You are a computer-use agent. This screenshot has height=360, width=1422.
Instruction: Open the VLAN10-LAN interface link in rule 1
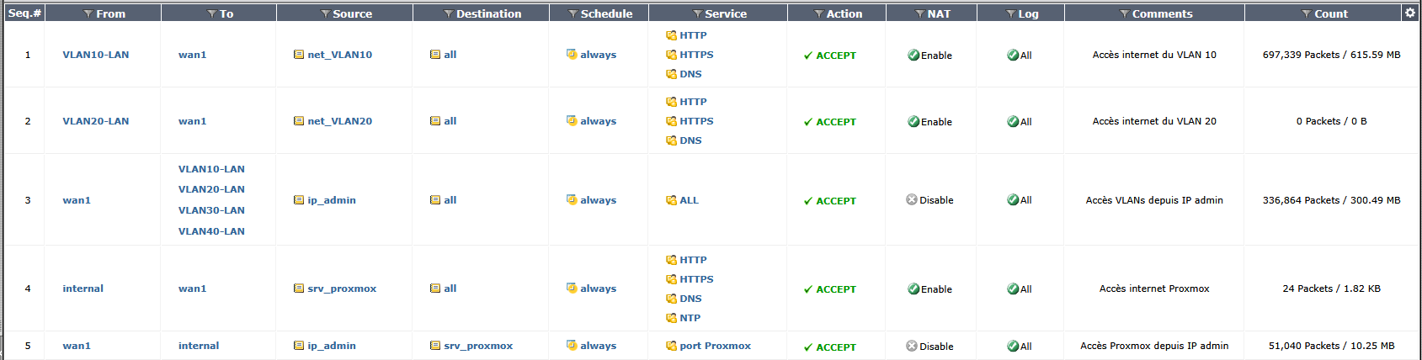pos(96,55)
